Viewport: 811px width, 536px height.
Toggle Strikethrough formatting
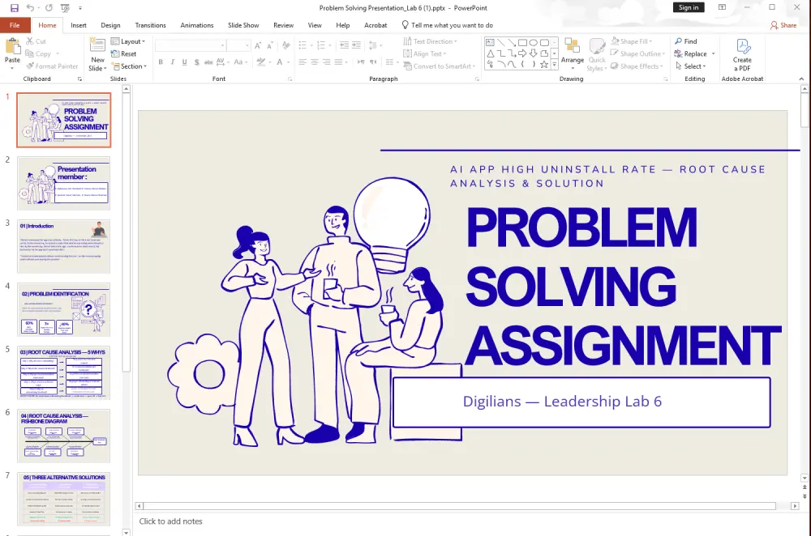208,62
